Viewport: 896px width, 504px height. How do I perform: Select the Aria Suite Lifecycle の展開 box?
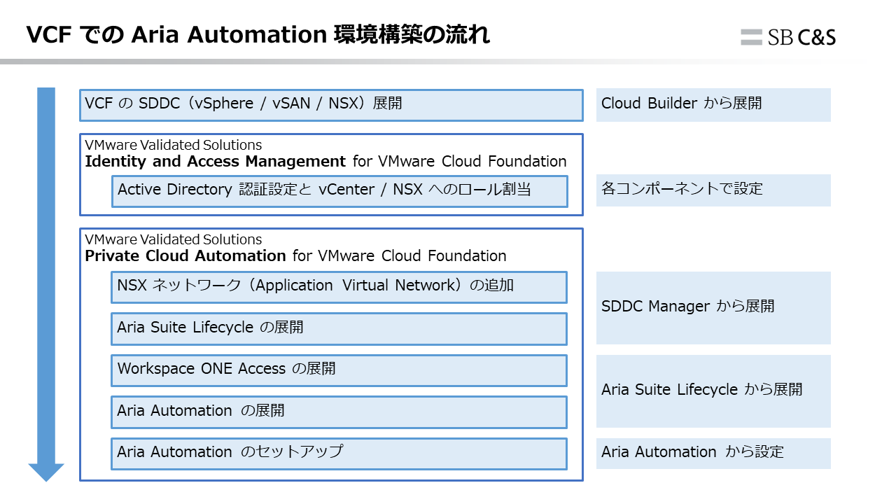pos(339,329)
